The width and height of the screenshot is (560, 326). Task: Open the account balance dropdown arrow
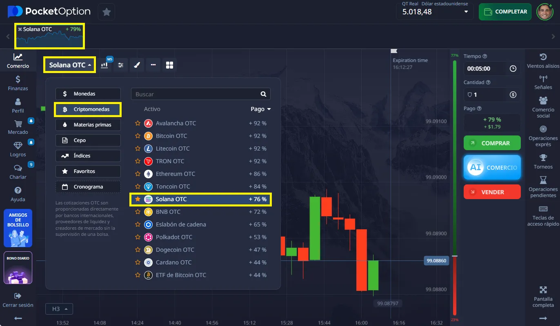pos(466,12)
